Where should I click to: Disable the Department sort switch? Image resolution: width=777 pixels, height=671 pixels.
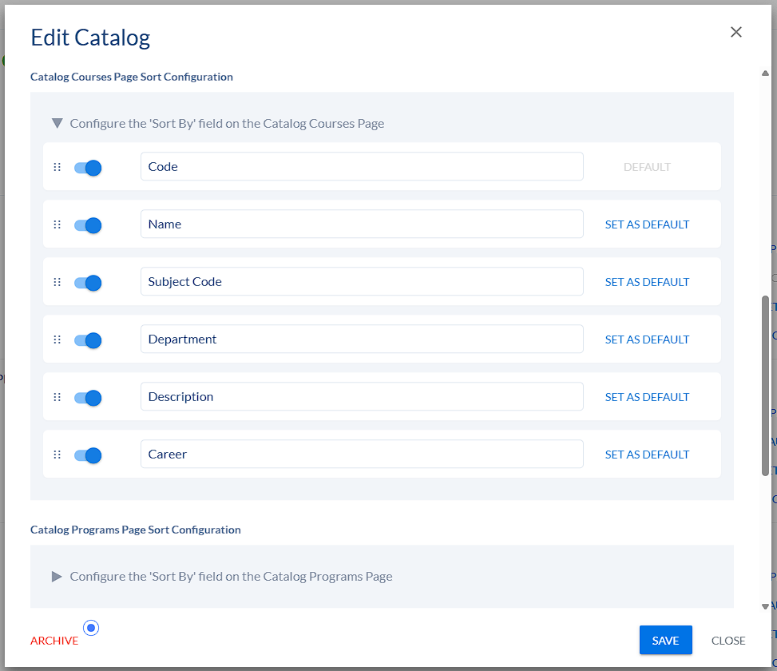(x=88, y=340)
